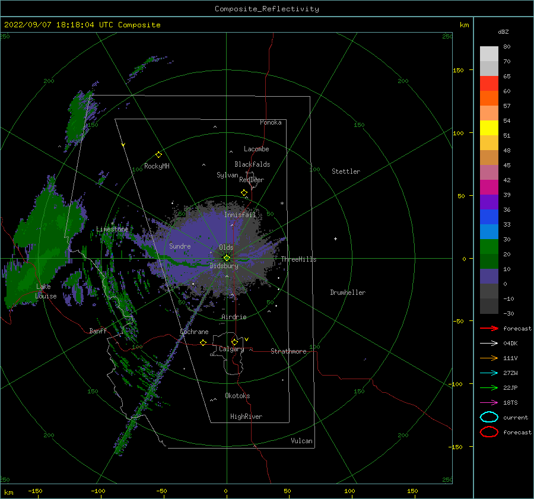Click the yellow radar site marker at map center
Viewport: 534px width, 499px height.
pos(227,258)
